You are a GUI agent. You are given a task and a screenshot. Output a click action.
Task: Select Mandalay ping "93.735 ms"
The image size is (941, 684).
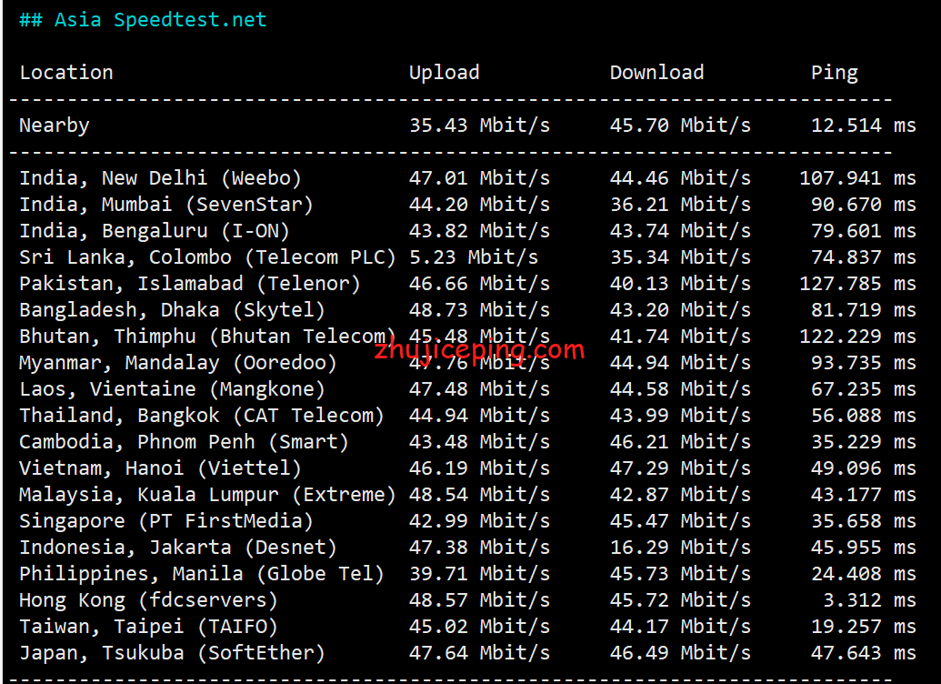[x=864, y=363]
